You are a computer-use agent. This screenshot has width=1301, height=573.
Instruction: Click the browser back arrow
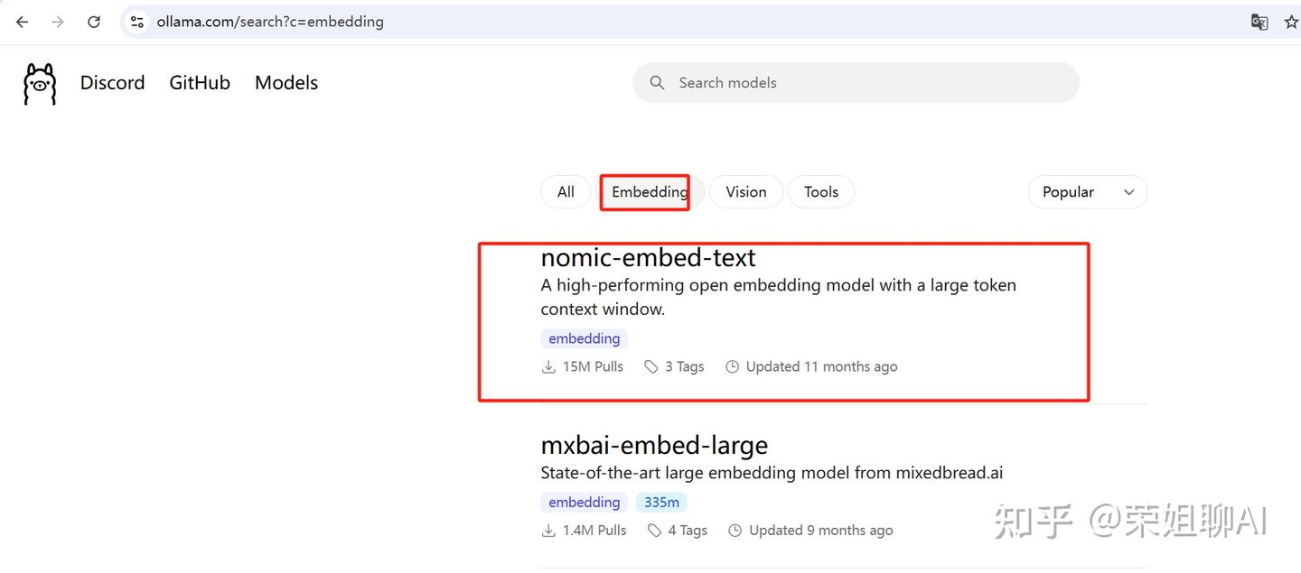coord(22,22)
